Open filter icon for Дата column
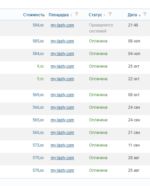 coord(145,14)
